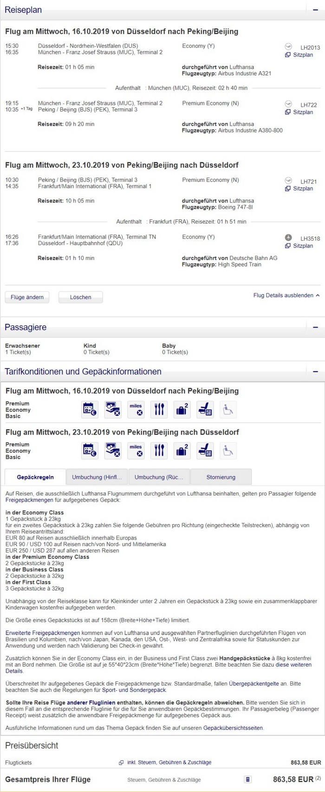Click 'High Speed Train' text
Image resolution: width=325 pixels, height=792 pixels.
pos(240,264)
